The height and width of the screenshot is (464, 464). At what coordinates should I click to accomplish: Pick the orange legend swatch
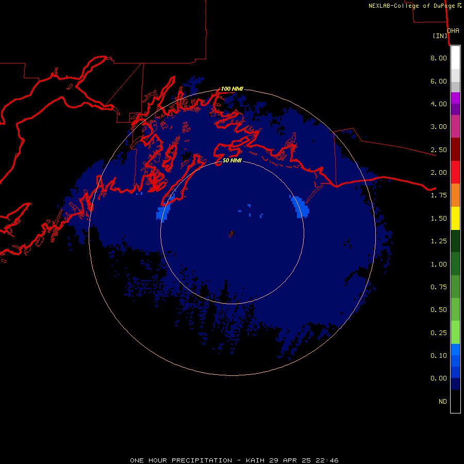coord(455,195)
